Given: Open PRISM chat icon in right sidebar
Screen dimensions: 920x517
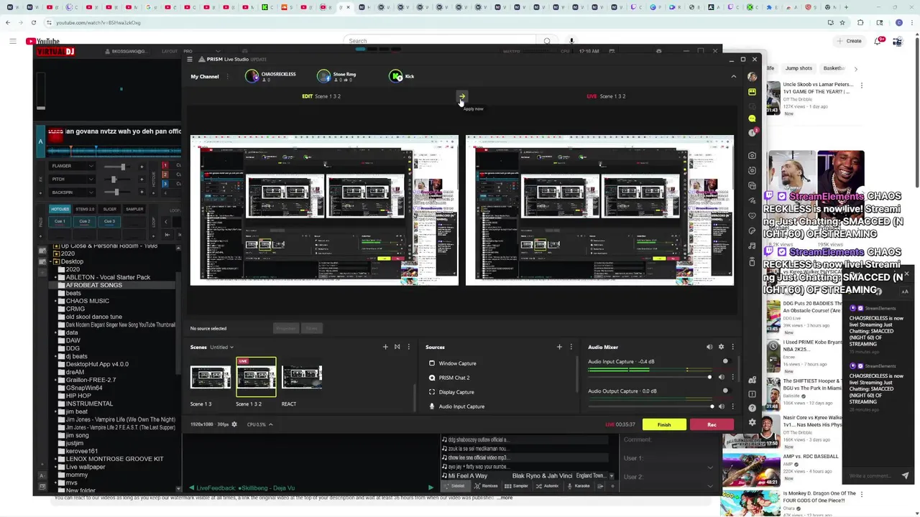Looking at the screenshot, I should (752, 118).
